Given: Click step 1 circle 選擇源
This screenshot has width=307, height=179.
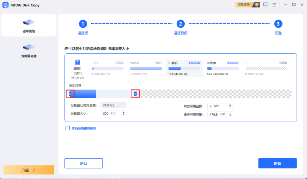Looking at the screenshot, I should tap(83, 24).
